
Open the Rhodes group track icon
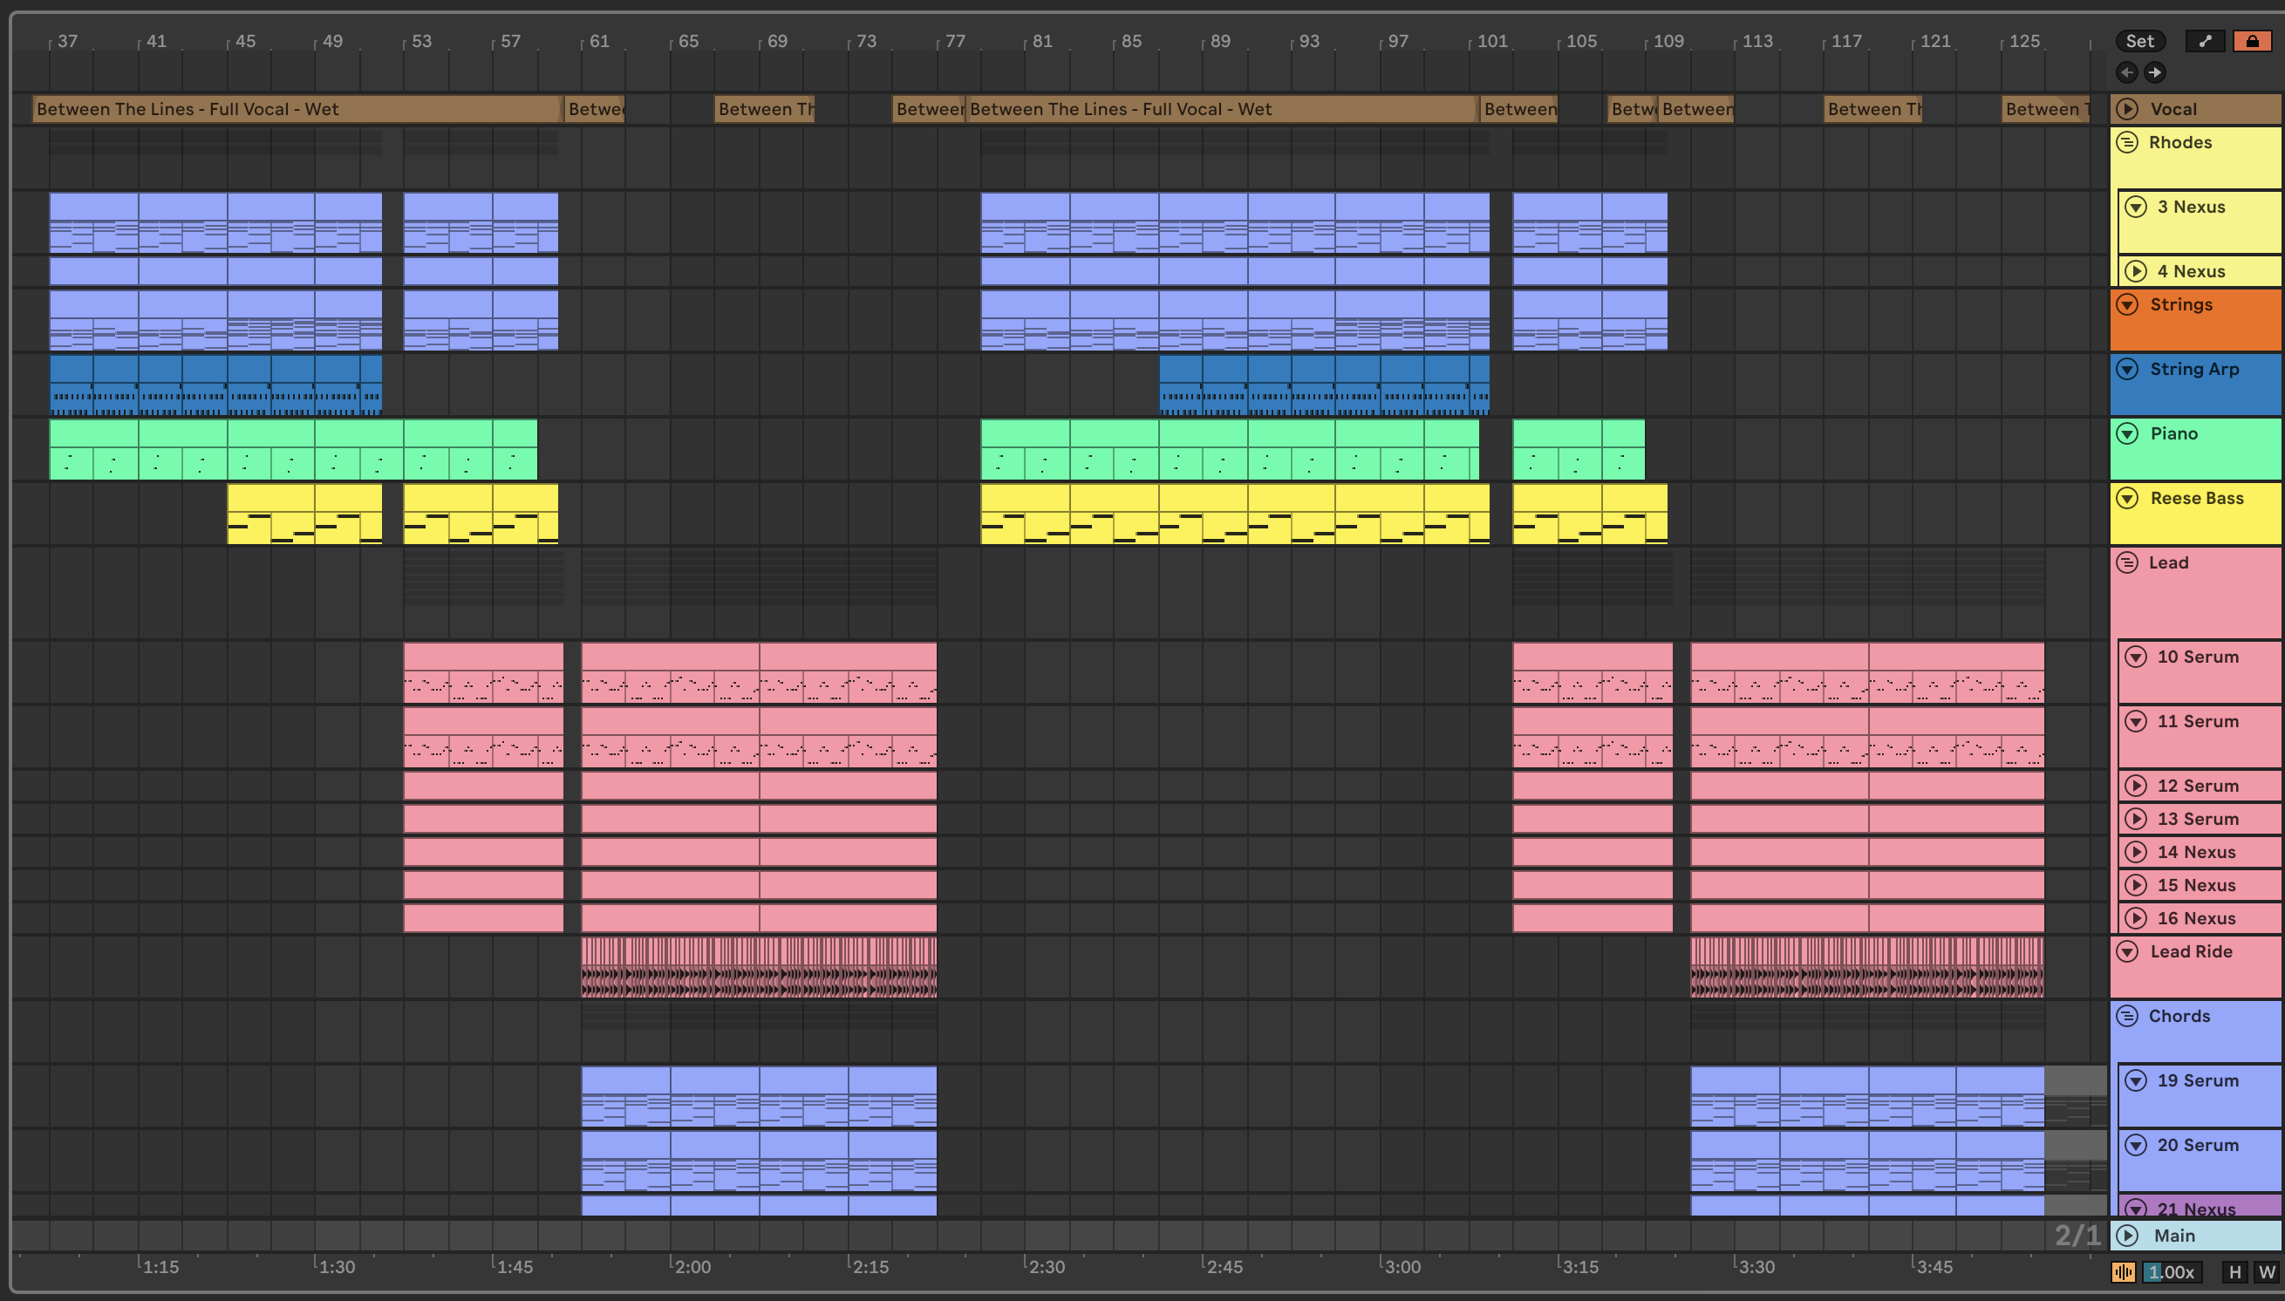click(x=2128, y=142)
